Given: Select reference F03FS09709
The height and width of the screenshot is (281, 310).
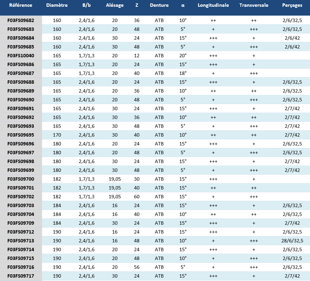Looking at the screenshot, I should tap(21, 223).
